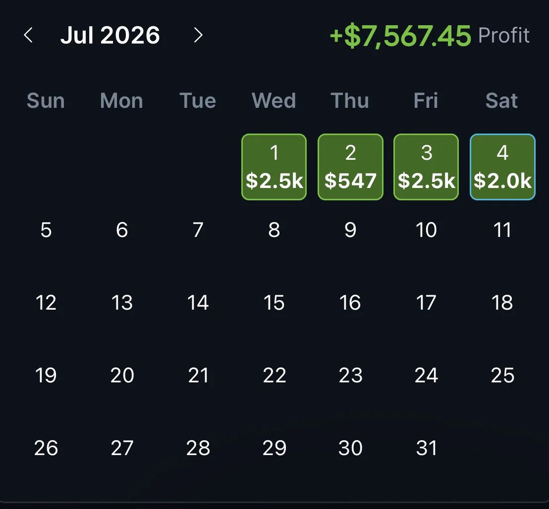The height and width of the screenshot is (509, 549).
Task: Open the Jul 2026 month label
Action: click(110, 35)
